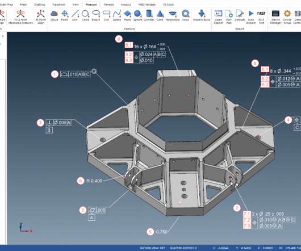The image size is (301, 251).
Task: Open the Transform ribbon tab
Action: click(x=58, y=5)
